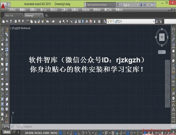Switch to the Model layout tab
This screenshot has height=135, width=176.
click(x=7, y=132)
